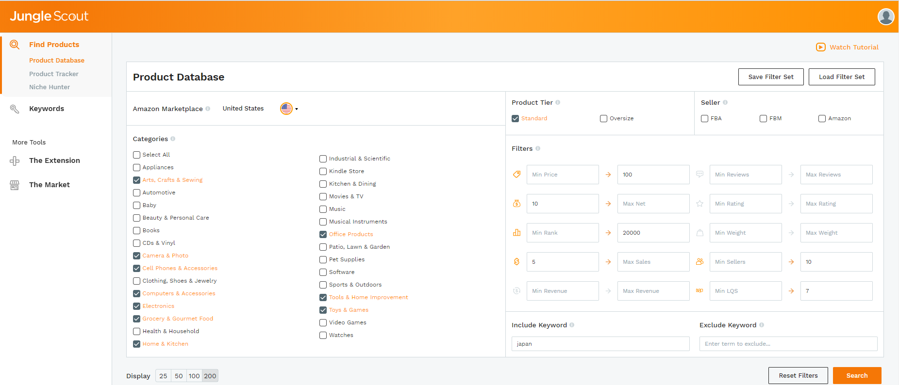
Task: Open Niche Hunter in the sidebar
Action: point(50,87)
